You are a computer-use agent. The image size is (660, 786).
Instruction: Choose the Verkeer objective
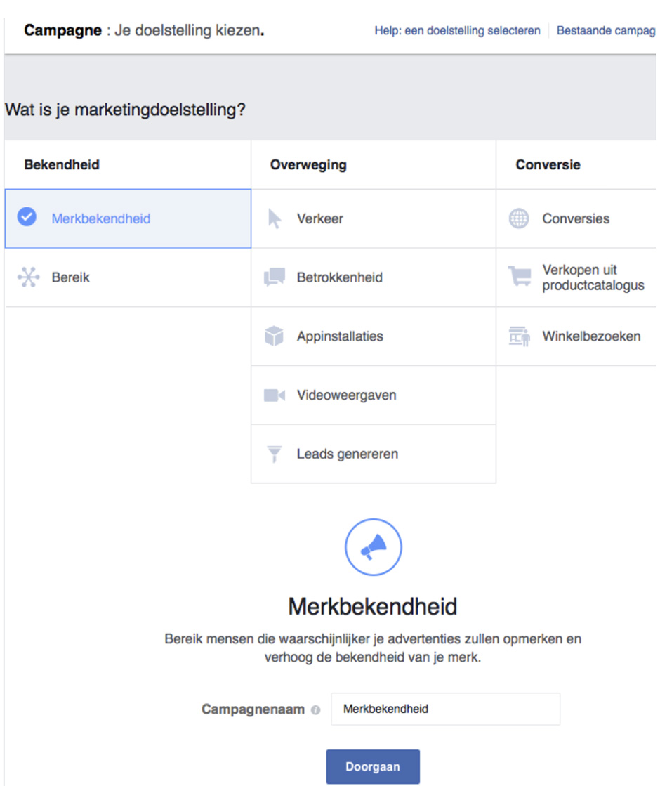click(x=374, y=218)
